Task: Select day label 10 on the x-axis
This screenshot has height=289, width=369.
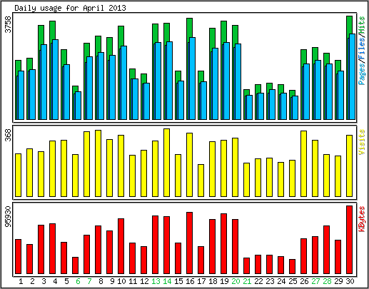Action: pos(121,281)
